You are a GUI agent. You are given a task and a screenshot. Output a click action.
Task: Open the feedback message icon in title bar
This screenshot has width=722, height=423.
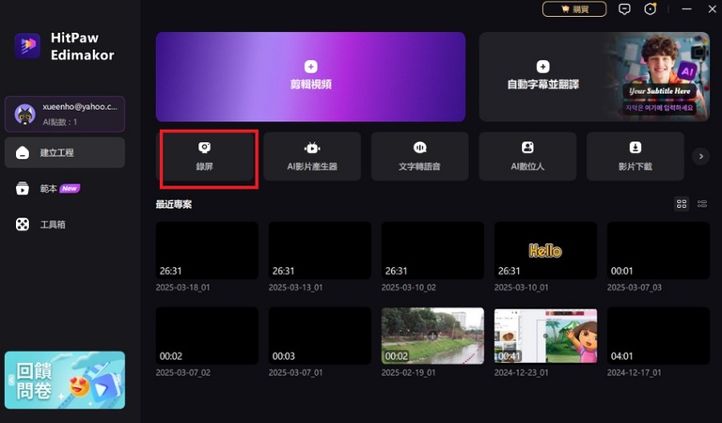[x=624, y=9]
